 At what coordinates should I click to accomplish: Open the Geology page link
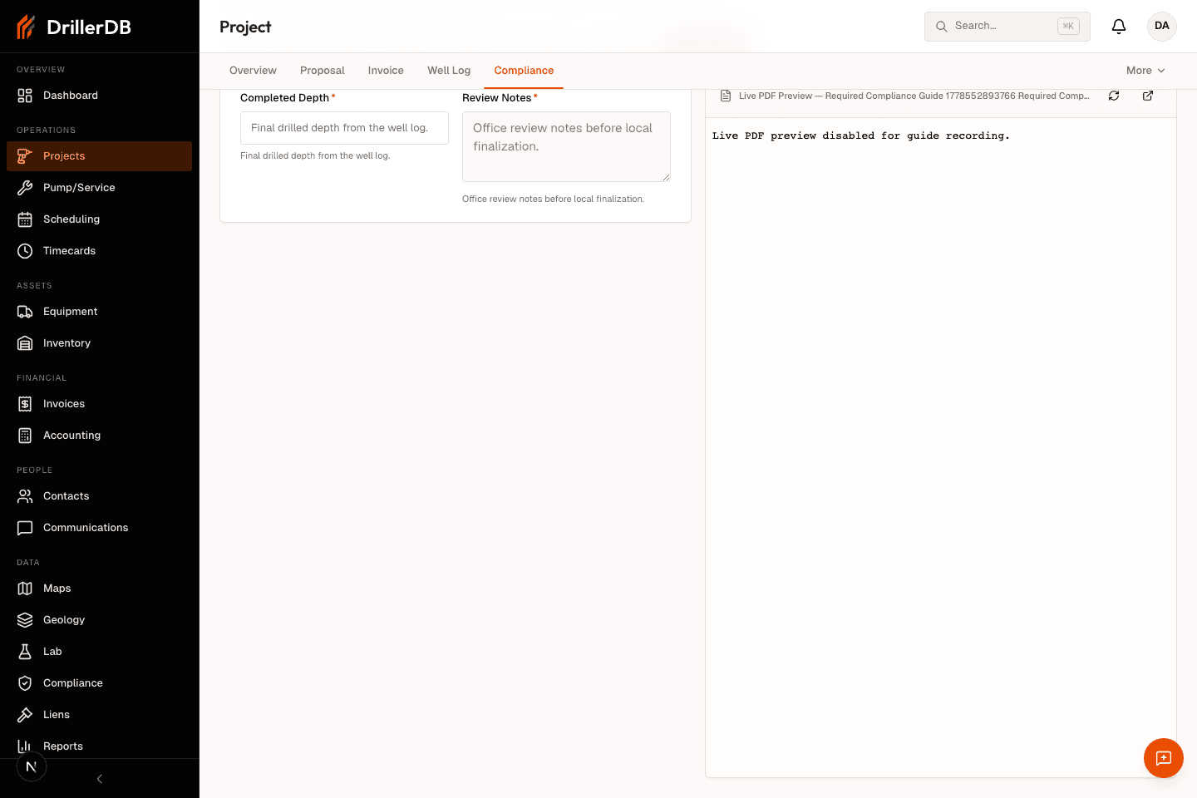pyautogui.click(x=100, y=620)
